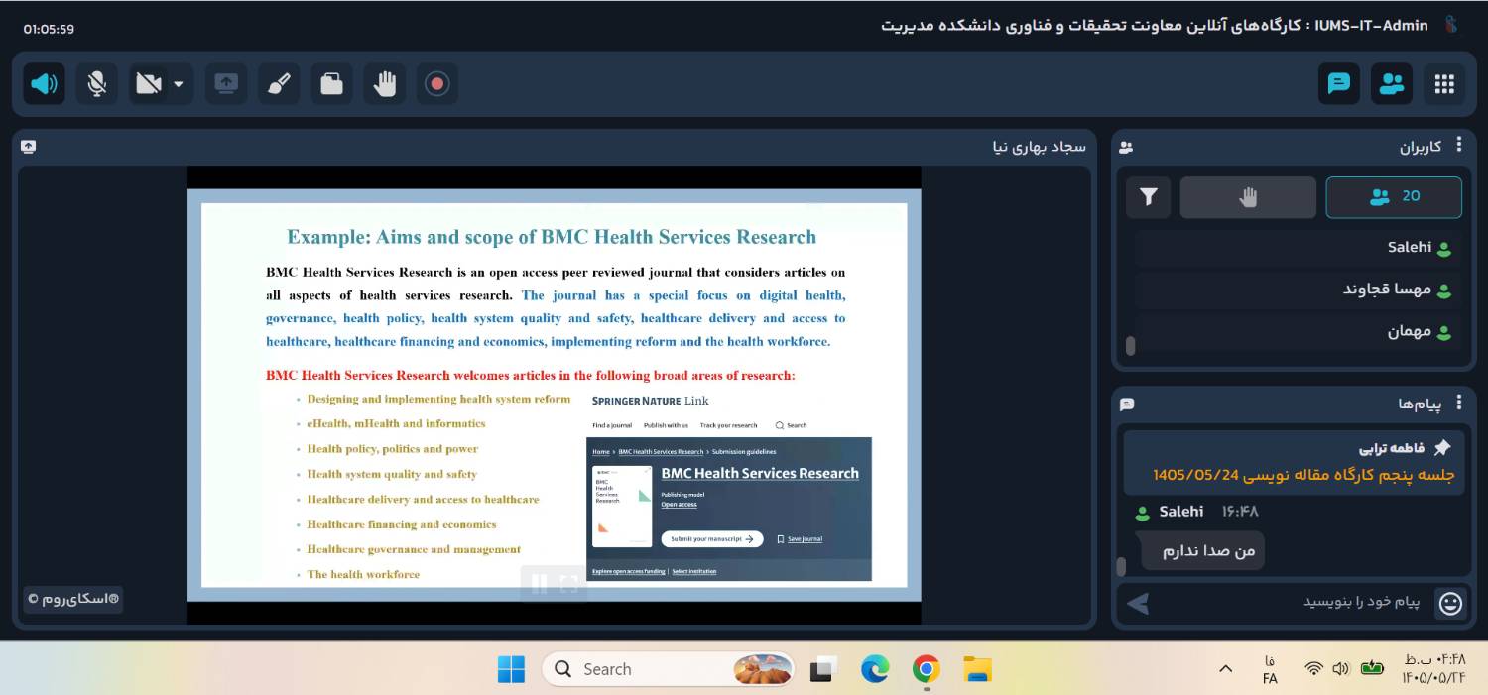Click the taskbar Search box
This screenshot has height=695, width=1488.
(x=668, y=669)
